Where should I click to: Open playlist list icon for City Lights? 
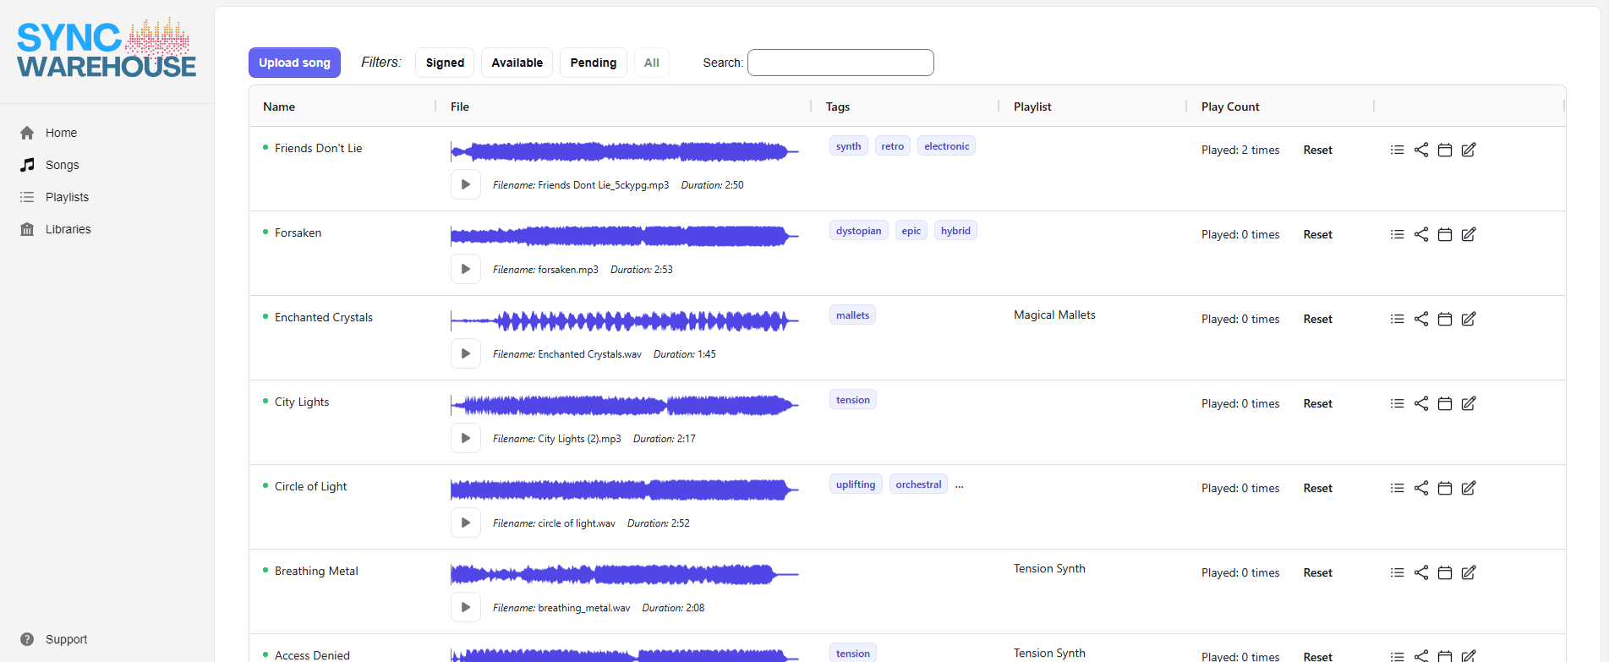[1397, 403]
